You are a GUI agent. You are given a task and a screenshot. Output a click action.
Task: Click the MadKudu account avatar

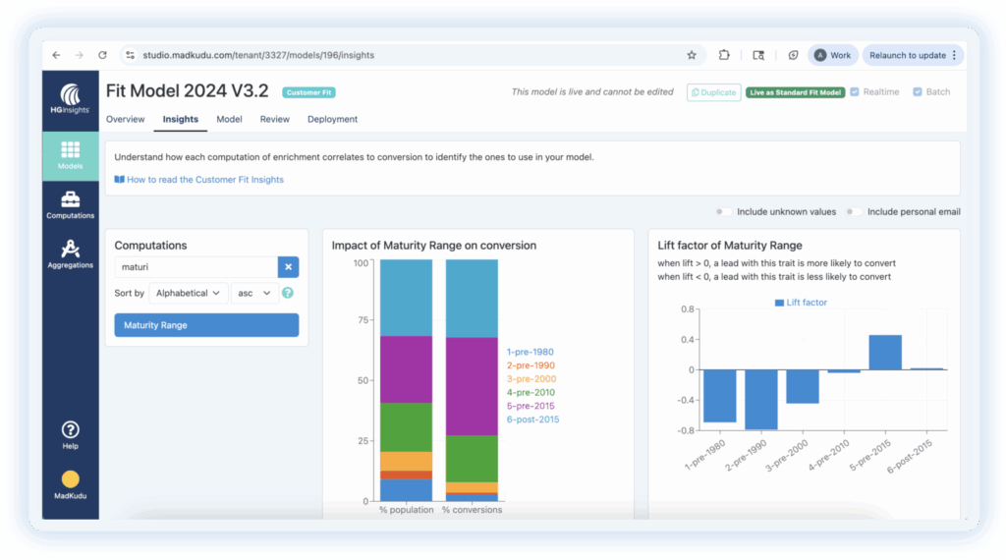tap(71, 480)
